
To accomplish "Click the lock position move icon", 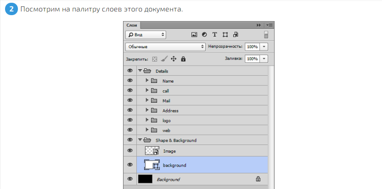I will click(x=174, y=59).
